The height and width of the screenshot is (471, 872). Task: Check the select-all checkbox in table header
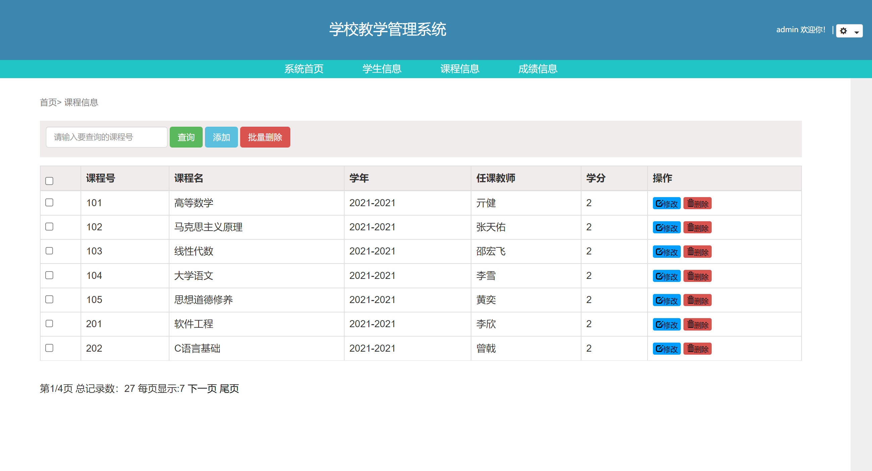coord(49,182)
